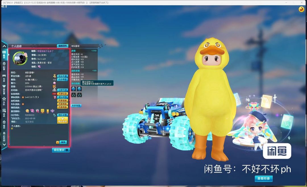The width and height of the screenshot is (307, 187).
Task: Select the layered-icon tab above 后花园
Action: pos(4,125)
